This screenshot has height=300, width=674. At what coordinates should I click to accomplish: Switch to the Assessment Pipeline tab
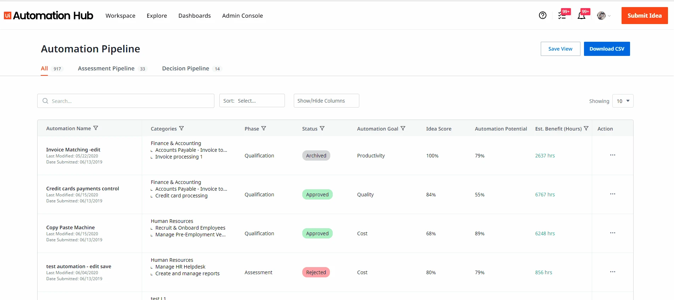[x=112, y=69]
